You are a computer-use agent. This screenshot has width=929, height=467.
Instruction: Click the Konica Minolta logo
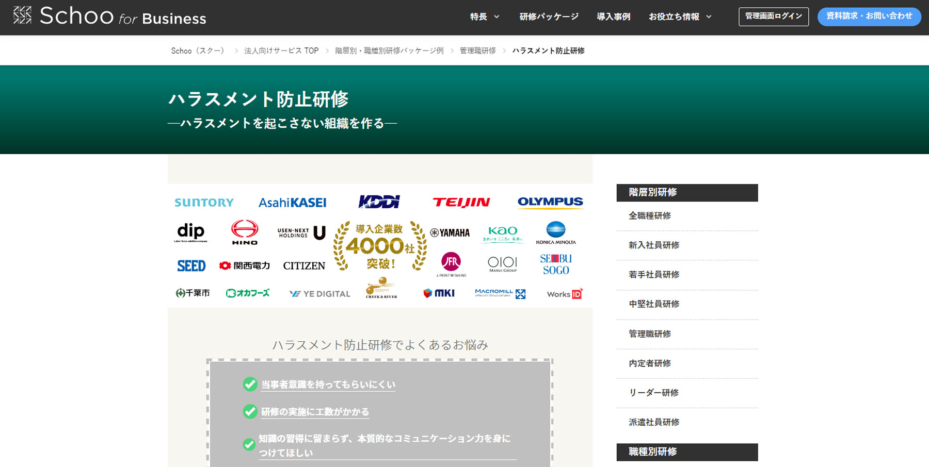[x=556, y=232]
